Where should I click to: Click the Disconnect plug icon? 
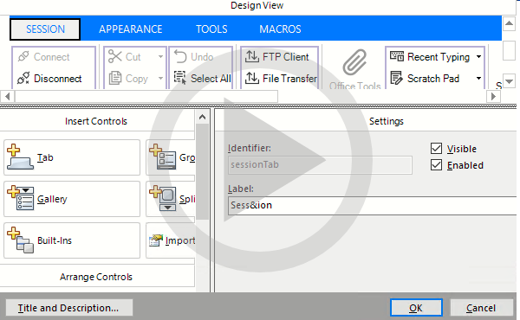pos(23,79)
